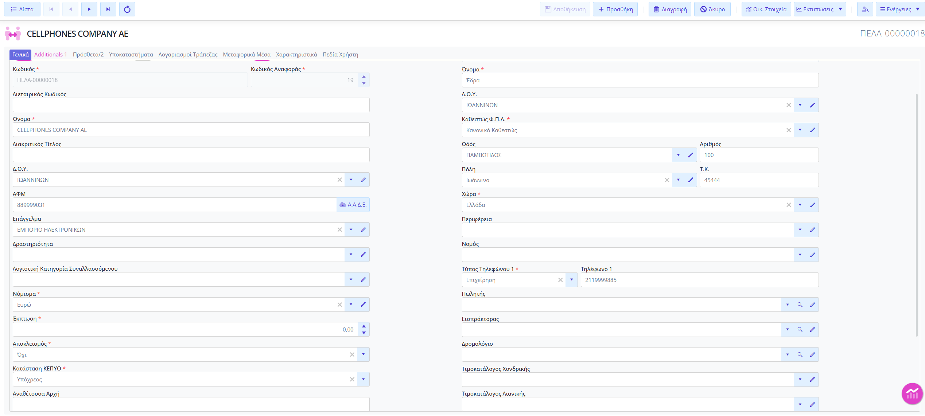Decrease the Έκπτωση value with down arrow

[x=364, y=333]
